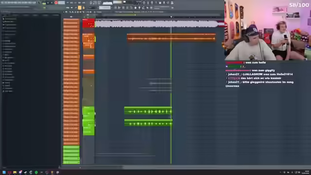
Task: Click chat message 'das hört sich an wie kasimir'
Action: tap(261, 78)
